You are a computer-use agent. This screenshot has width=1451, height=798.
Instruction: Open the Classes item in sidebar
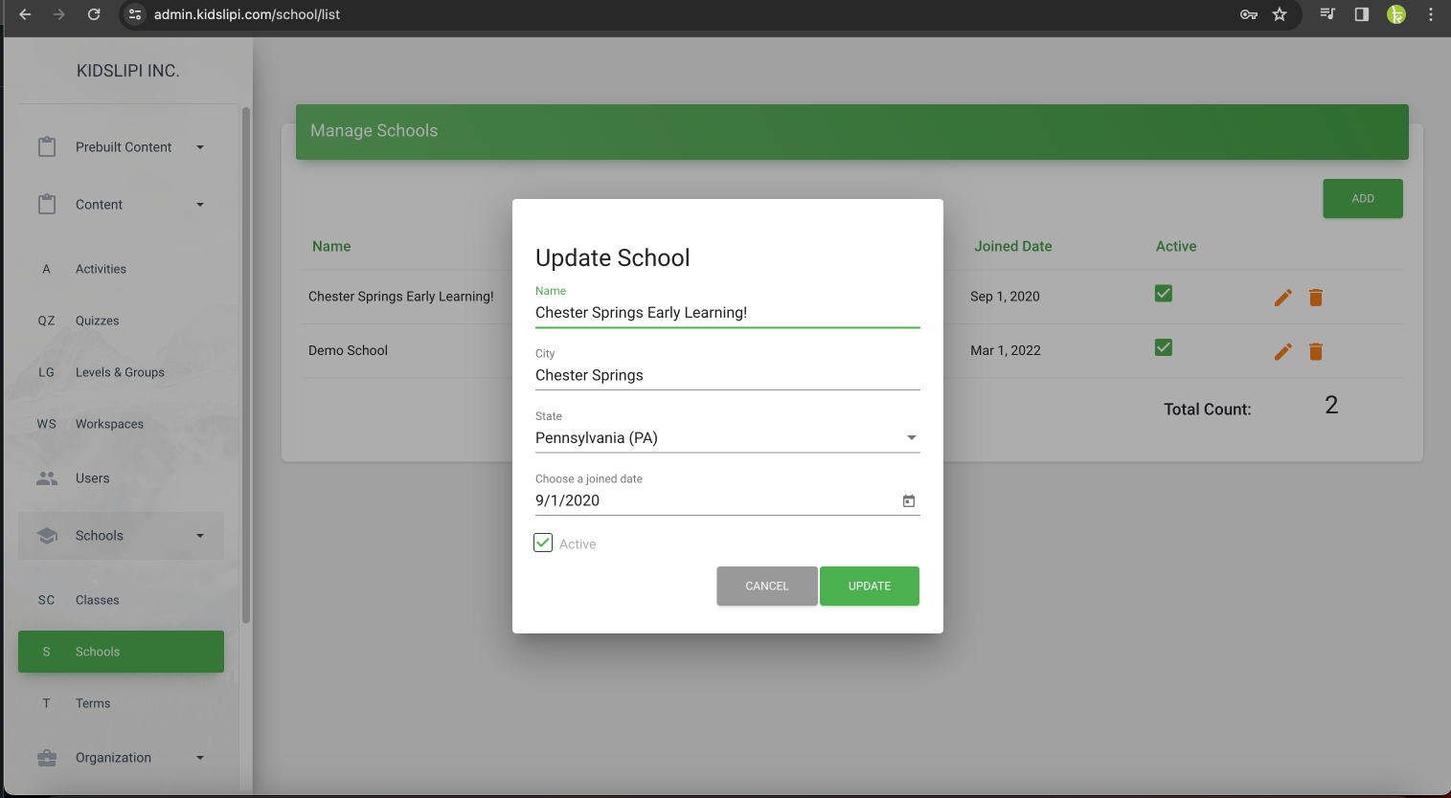[x=98, y=600]
